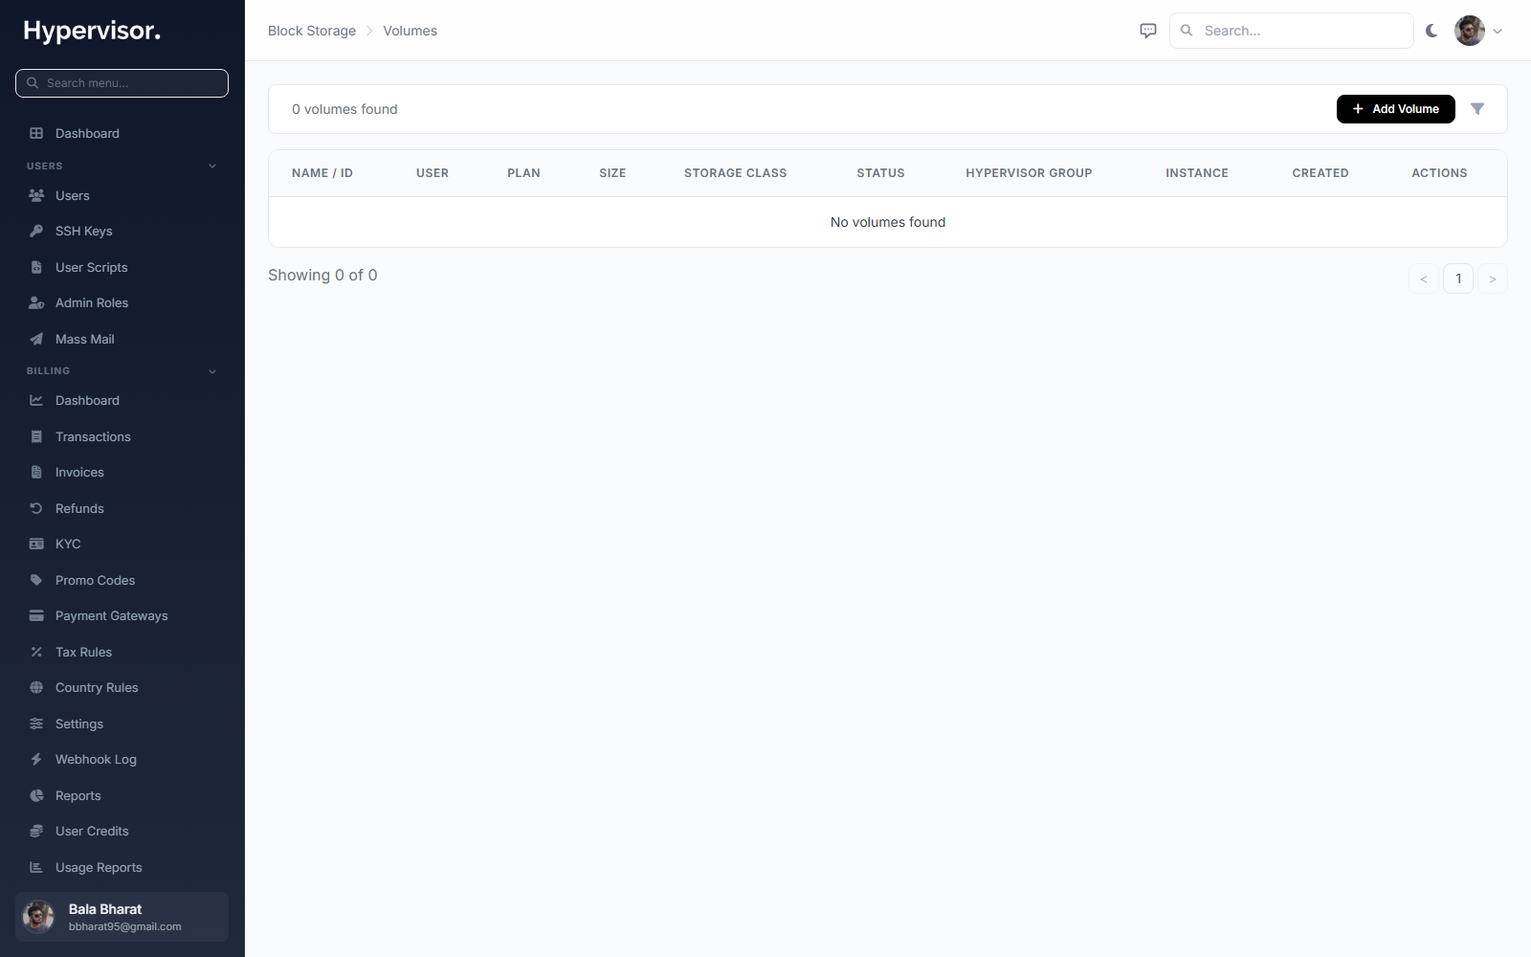Viewport: 1531px width, 957px height.
Task: Click the CREATED column header
Action: click(x=1320, y=173)
